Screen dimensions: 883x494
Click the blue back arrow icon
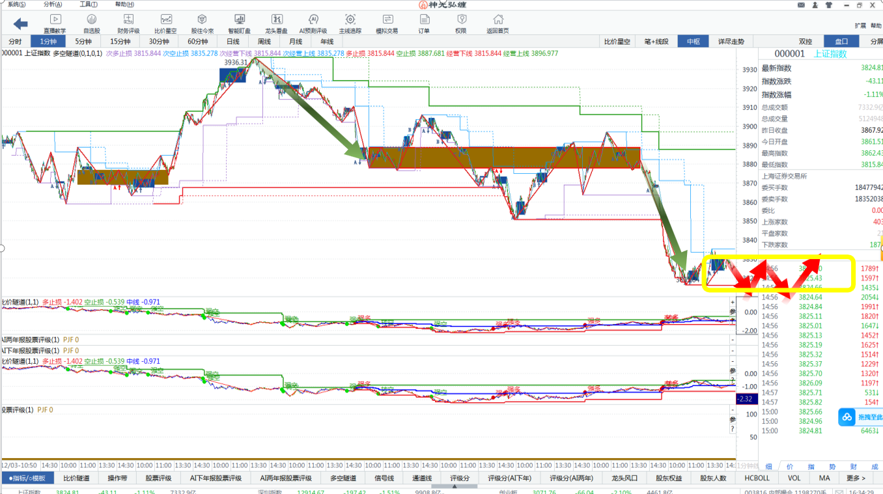(20, 24)
